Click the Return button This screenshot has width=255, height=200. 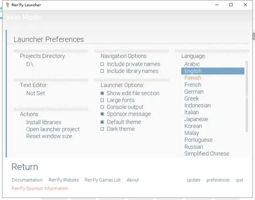point(25,167)
